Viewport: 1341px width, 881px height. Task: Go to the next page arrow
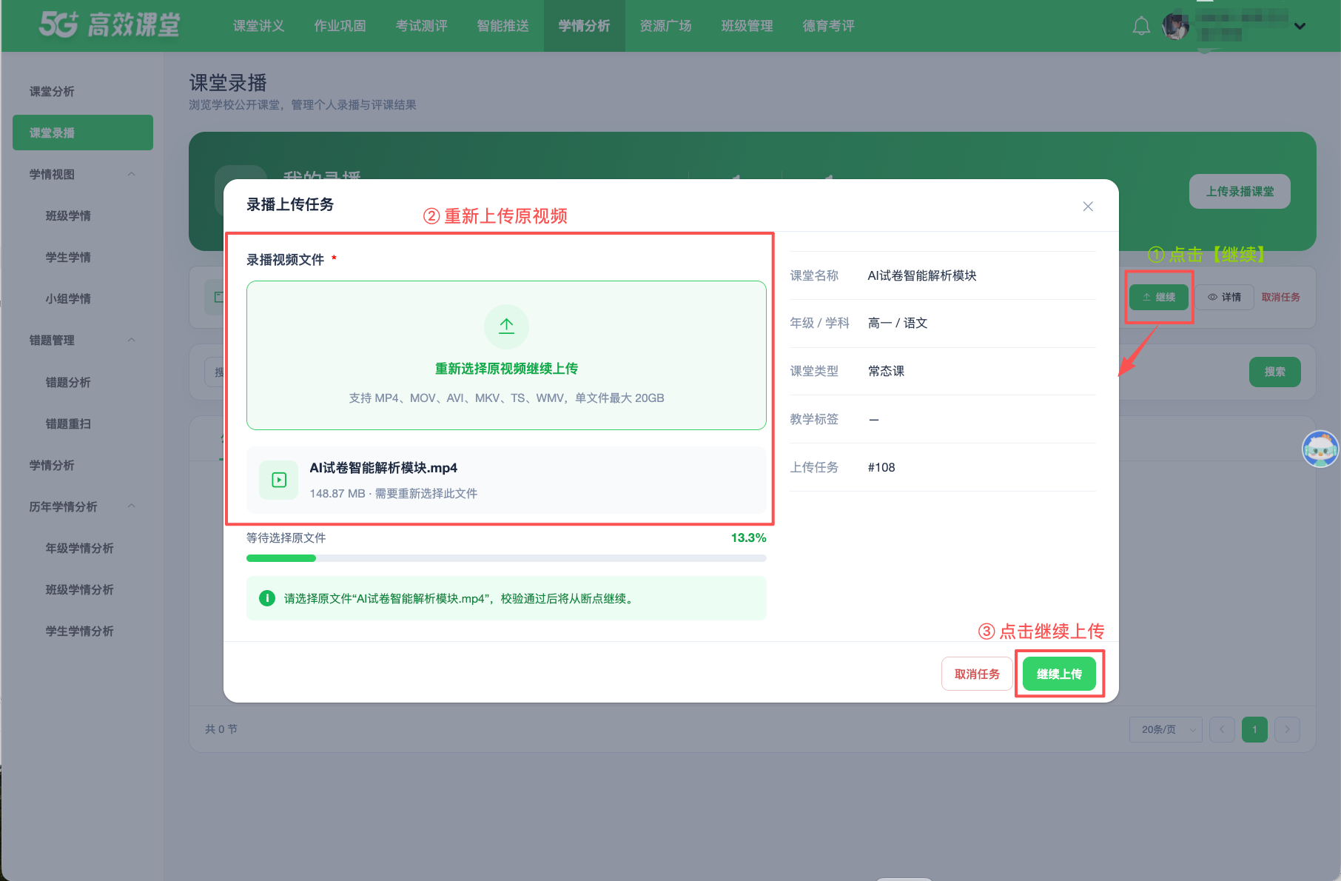click(1288, 729)
